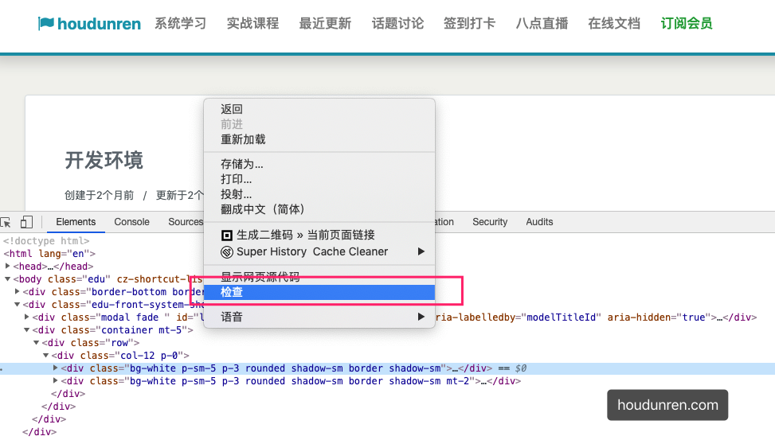Open the Security tab in DevTools
This screenshot has width=775, height=440.
[489, 222]
